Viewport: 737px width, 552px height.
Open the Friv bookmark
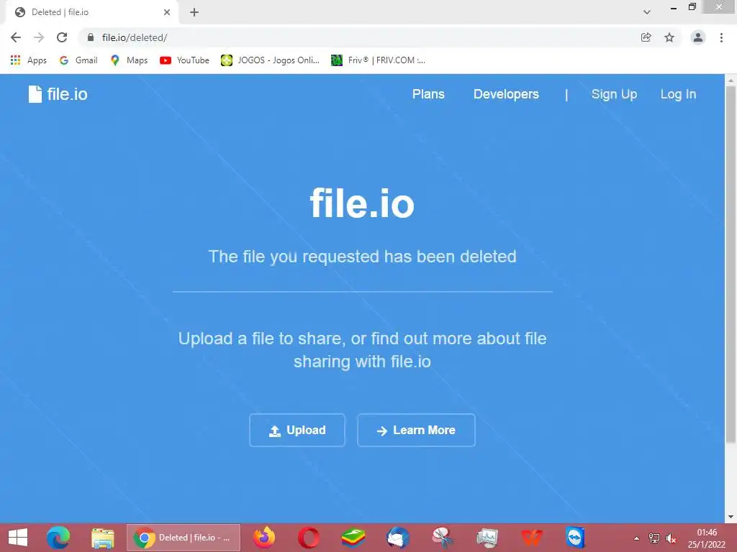pos(379,60)
